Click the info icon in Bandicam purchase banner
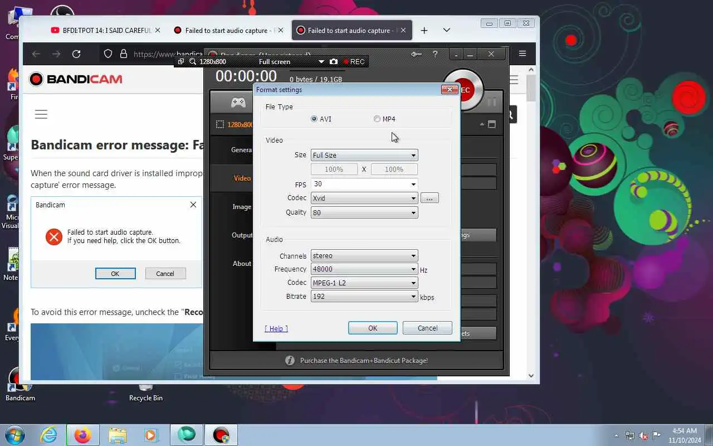The image size is (713, 446). [x=290, y=360]
